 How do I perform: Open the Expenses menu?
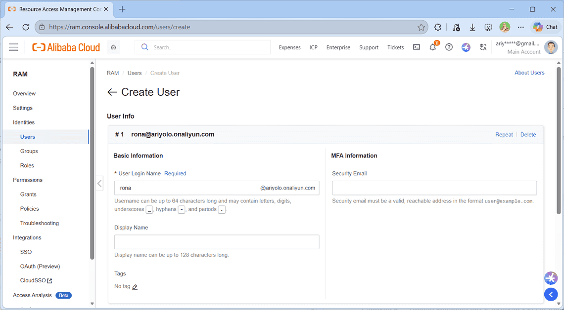click(x=289, y=47)
